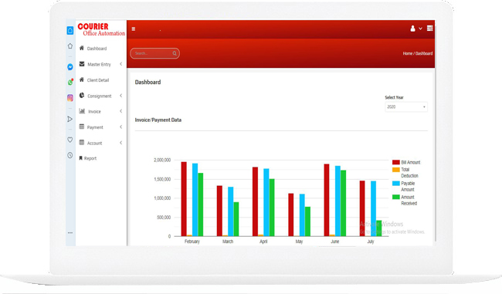Open the Select Year dropdown
The height and width of the screenshot is (294, 502).
click(x=406, y=106)
